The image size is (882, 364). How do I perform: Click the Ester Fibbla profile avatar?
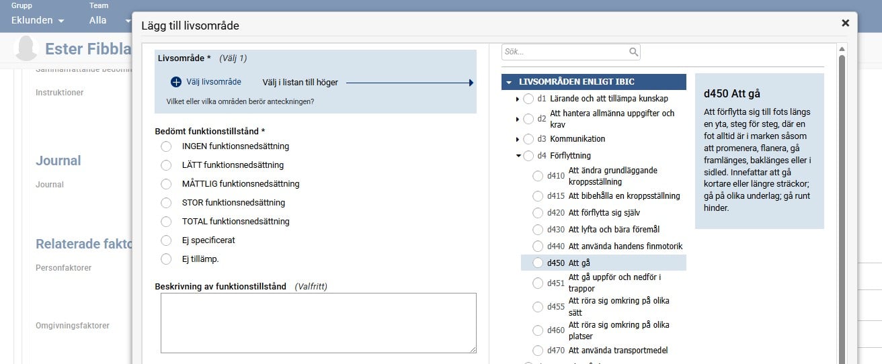coord(26,49)
